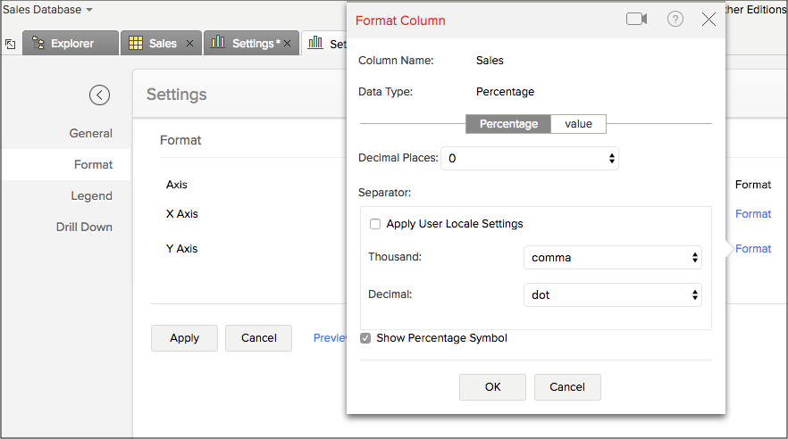This screenshot has width=788, height=439.
Task: Close the Settings* tab with its X
Action: tap(287, 44)
